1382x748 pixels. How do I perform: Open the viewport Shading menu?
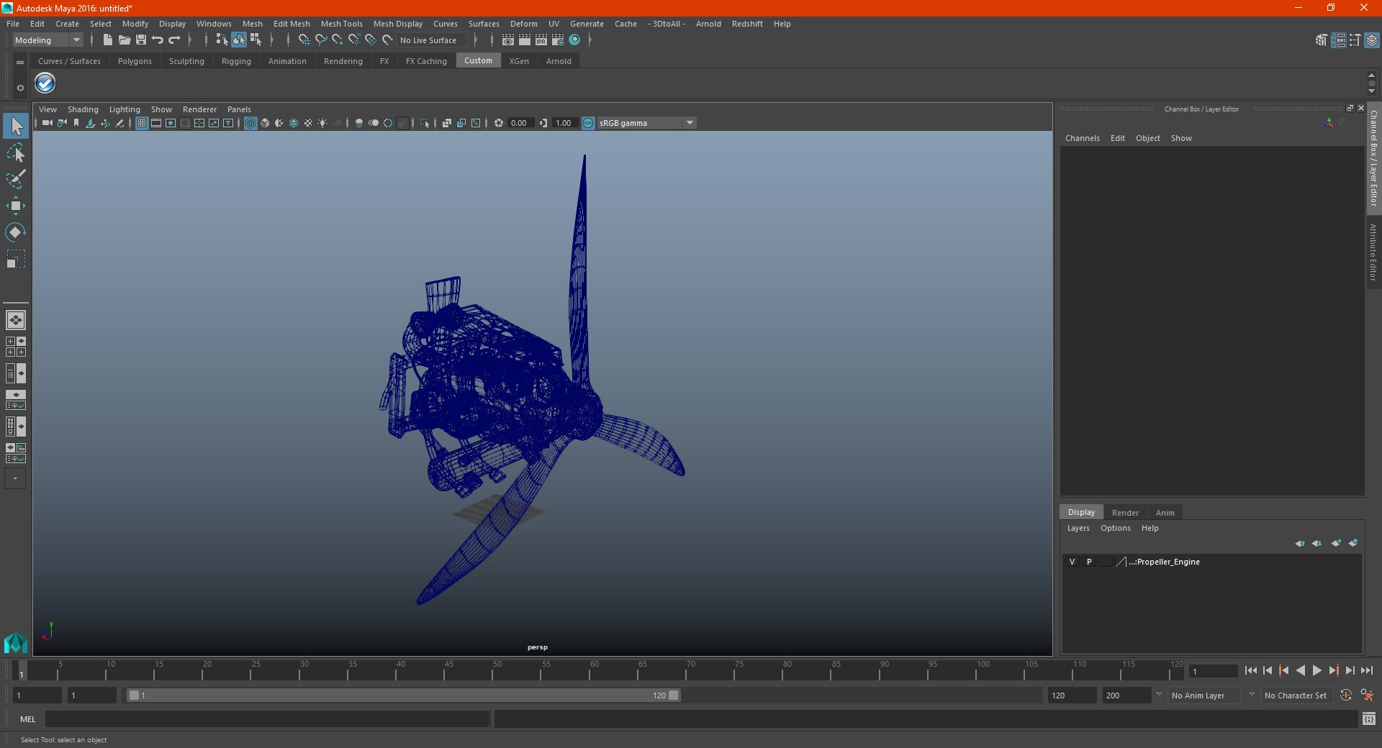[x=83, y=109]
